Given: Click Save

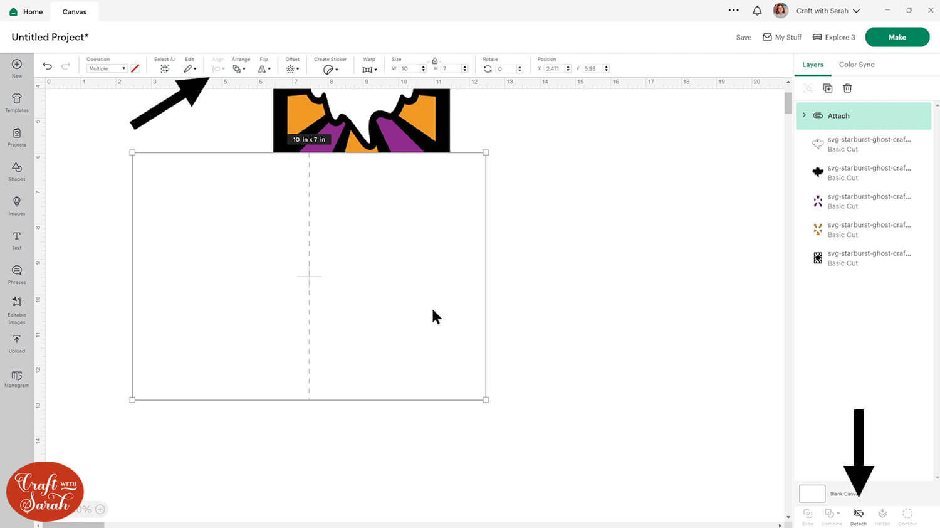Looking at the screenshot, I should pyautogui.click(x=744, y=37).
